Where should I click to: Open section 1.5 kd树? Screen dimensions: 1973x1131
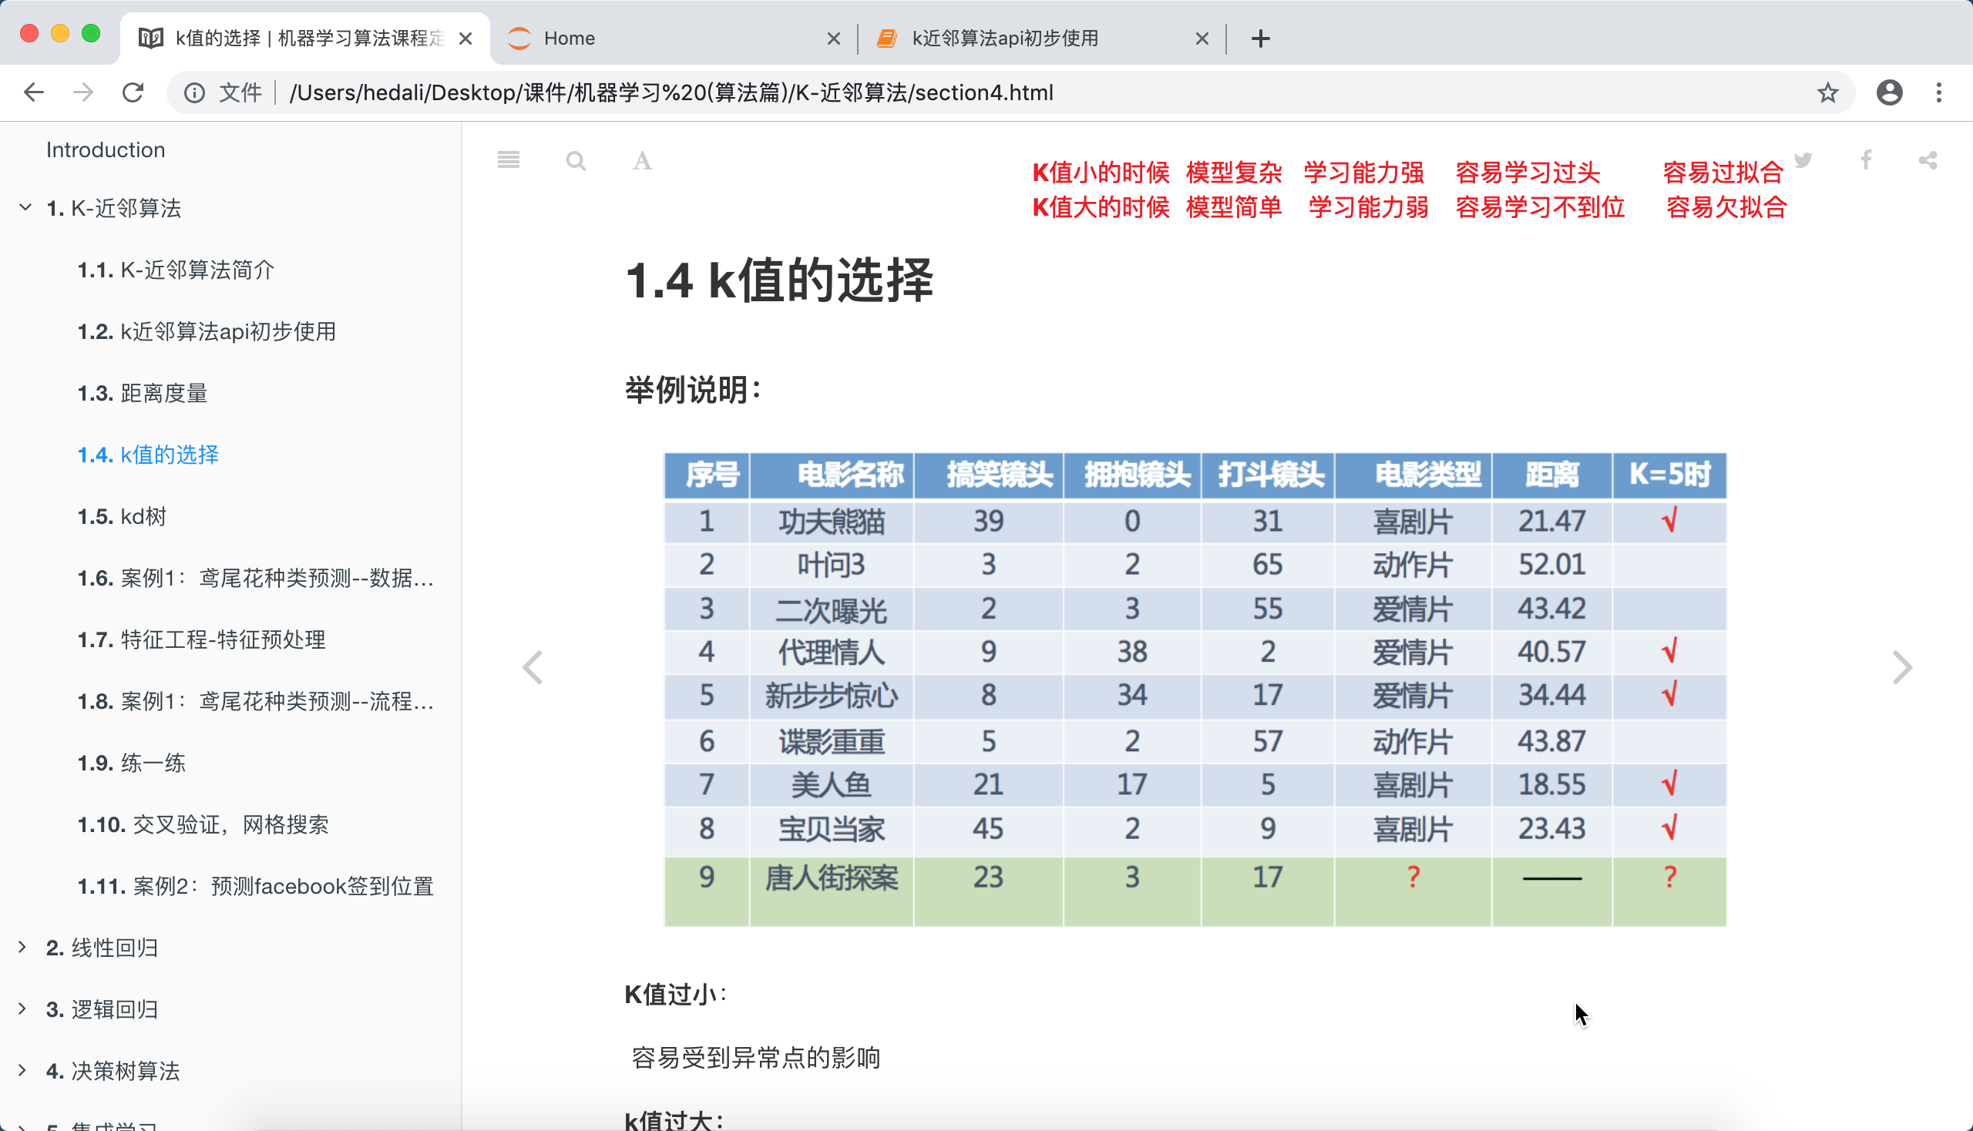122,516
